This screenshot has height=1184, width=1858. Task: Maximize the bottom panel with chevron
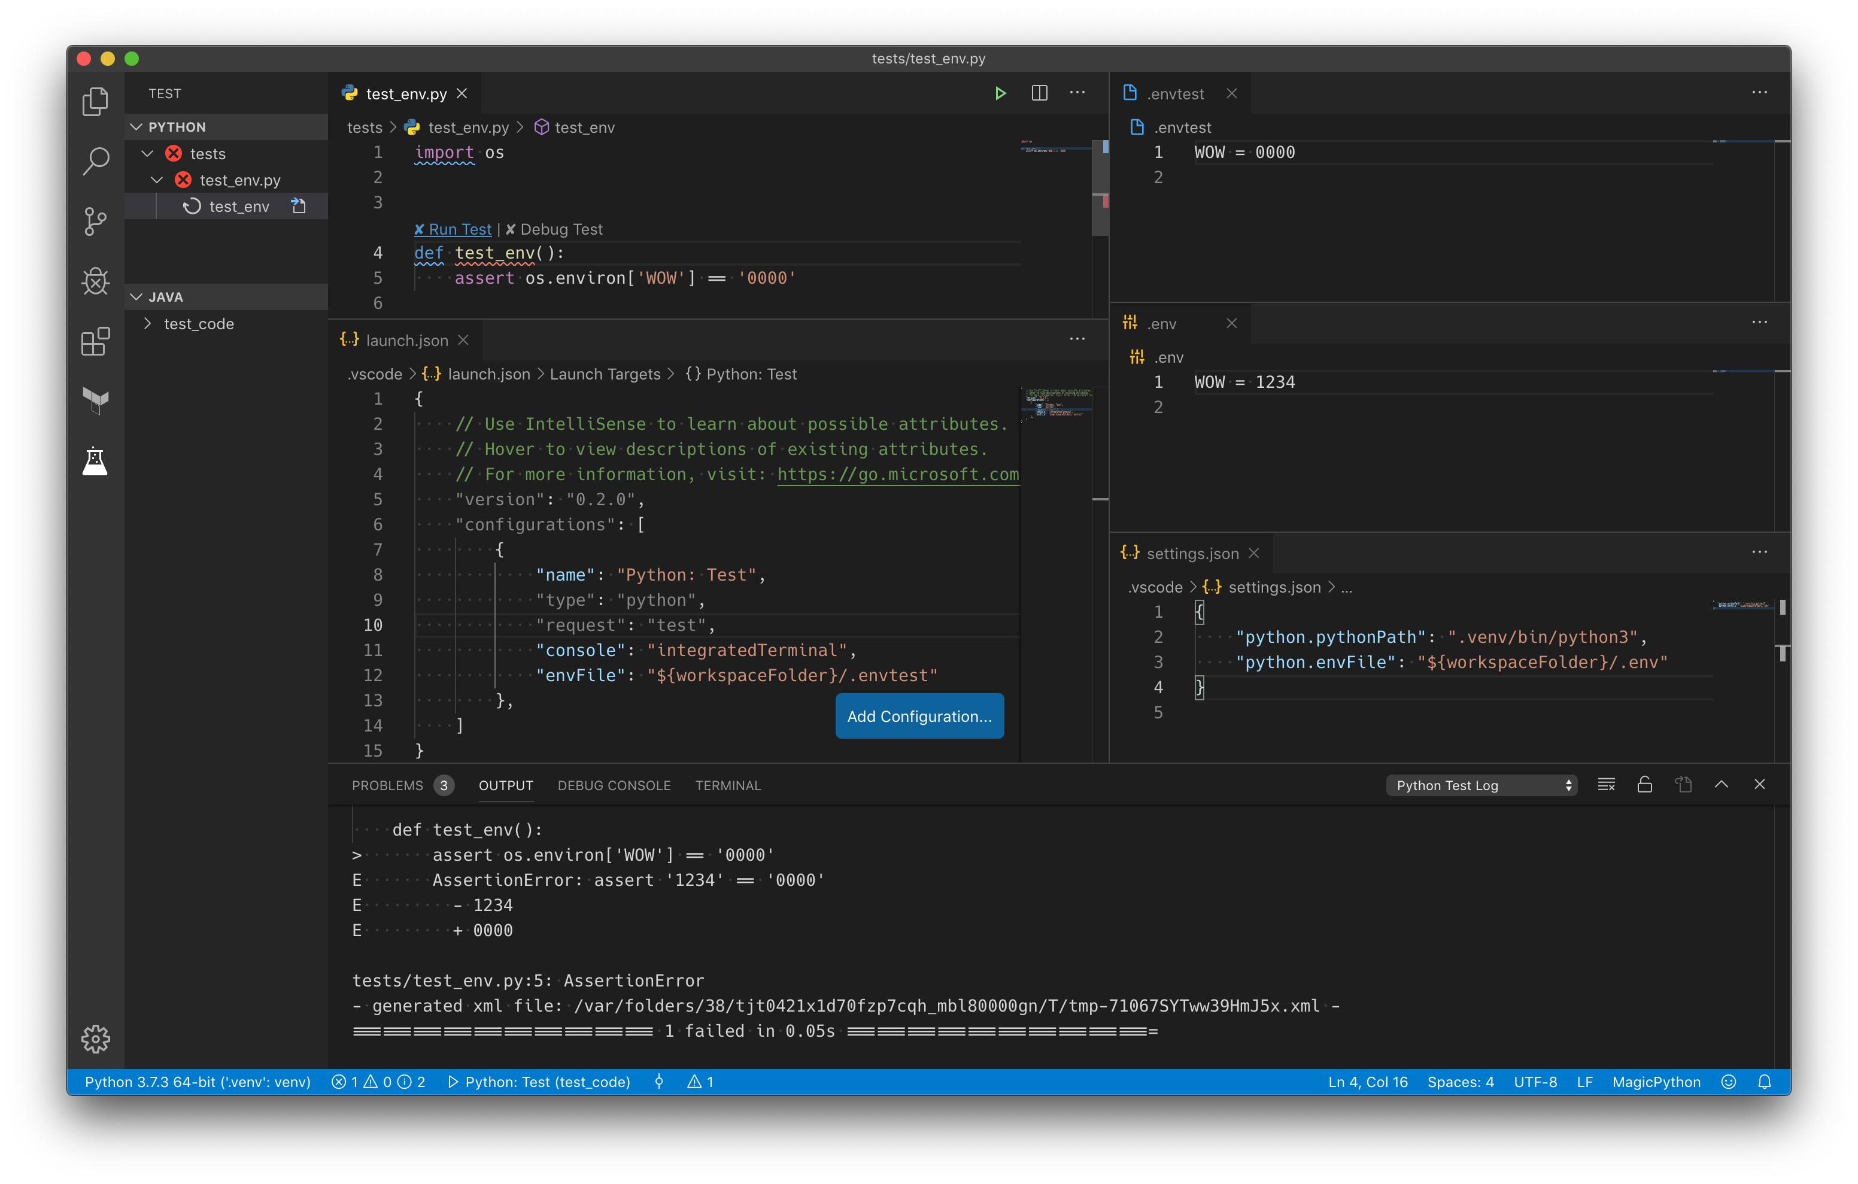pyautogui.click(x=1722, y=785)
